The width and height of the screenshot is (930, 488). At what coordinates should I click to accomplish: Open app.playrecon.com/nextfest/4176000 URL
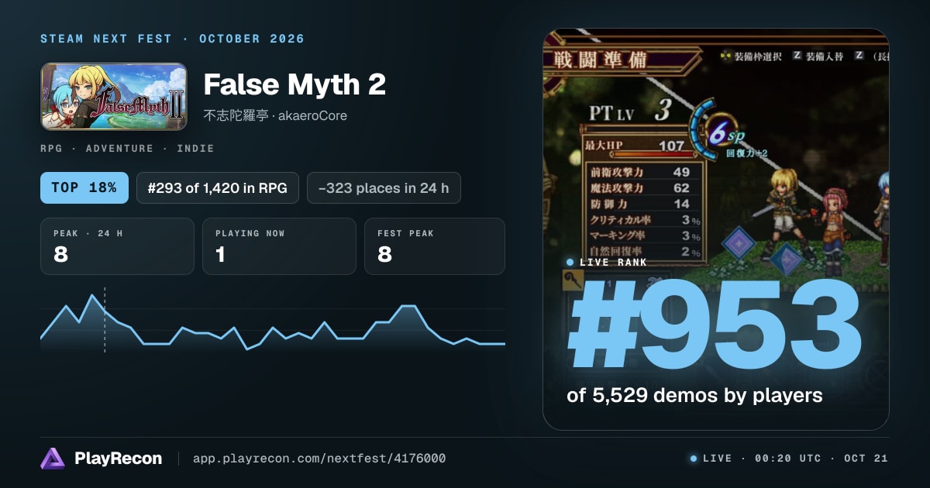pos(319,459)
